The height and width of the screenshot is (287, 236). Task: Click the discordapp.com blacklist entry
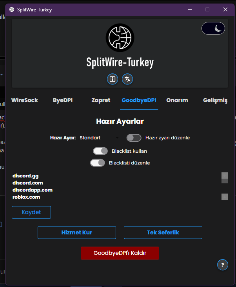coord(33,190)
